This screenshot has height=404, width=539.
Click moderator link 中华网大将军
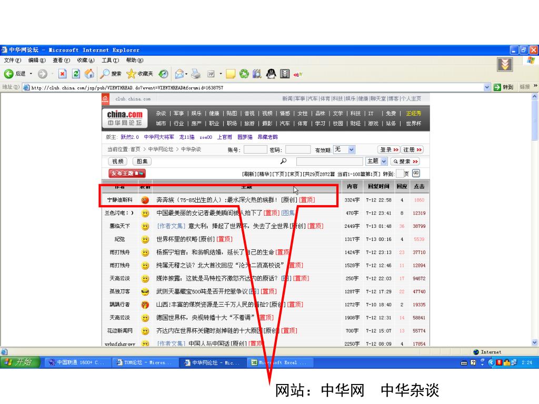(159, 137)
